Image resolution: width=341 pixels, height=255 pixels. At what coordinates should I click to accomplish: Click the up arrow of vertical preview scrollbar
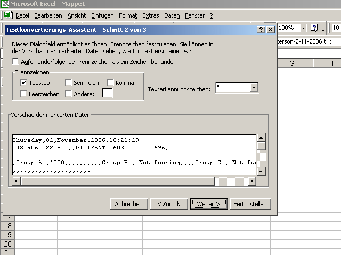pos(261,139)
